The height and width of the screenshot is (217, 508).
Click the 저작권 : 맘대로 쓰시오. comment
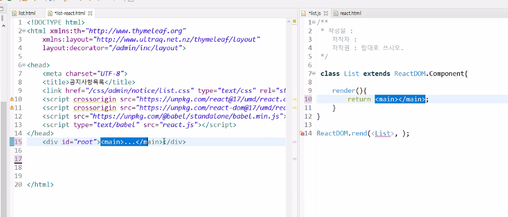point(368,48)
